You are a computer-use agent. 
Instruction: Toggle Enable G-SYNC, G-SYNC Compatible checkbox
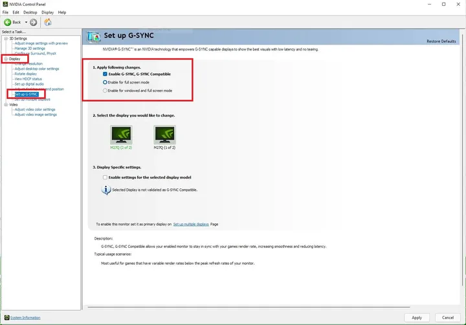point(105,74)
